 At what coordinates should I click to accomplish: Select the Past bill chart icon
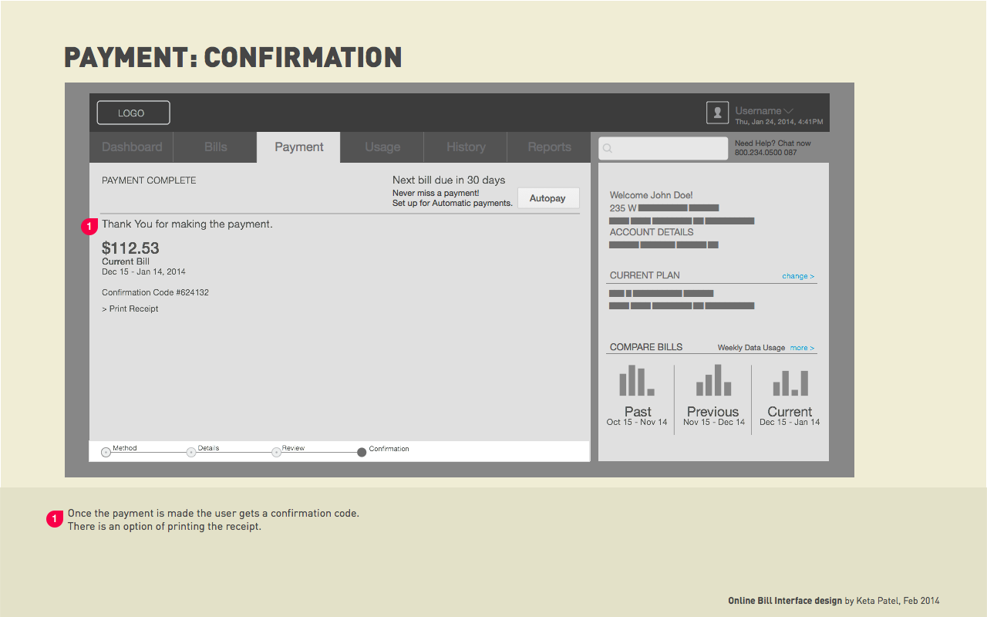point(637,380)
